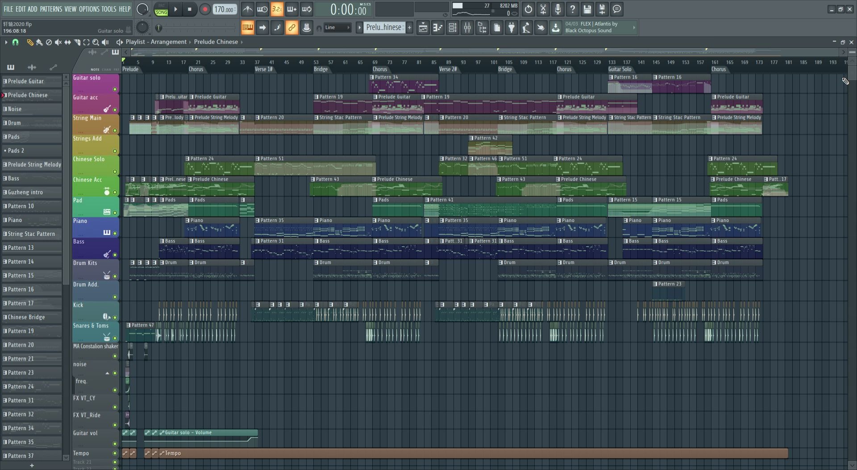Click the Chorus timeline marker near bar 17

coord(196,69)
